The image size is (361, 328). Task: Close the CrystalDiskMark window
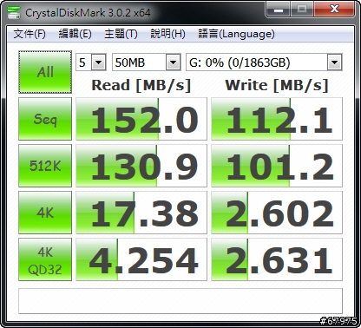pyautogui.click(x=334, y=10)
